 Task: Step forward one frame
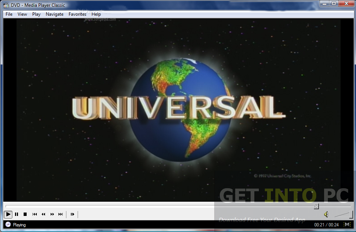72,214
